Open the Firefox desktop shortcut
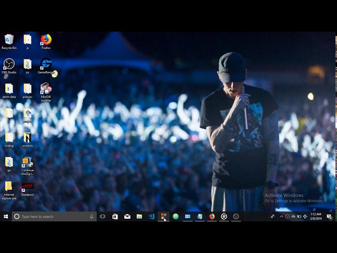The image size is (337, 253). pos(46,42)
